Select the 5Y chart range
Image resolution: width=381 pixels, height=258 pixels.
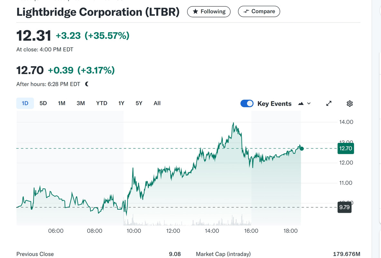139,103
